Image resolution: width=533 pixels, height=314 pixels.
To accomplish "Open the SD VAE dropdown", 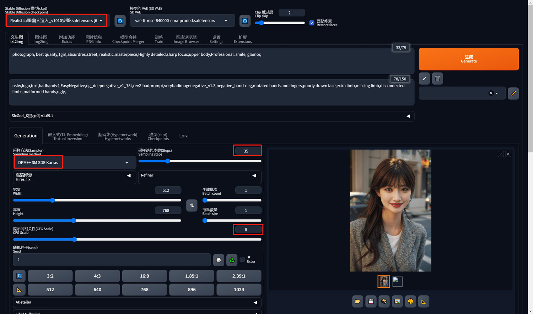I will pos(182,21).
